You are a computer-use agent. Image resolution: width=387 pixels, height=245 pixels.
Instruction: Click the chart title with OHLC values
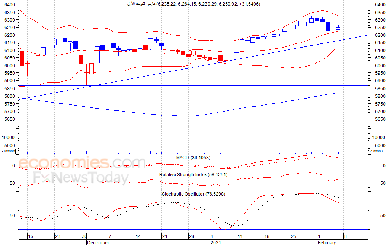(x=194, y=4)
